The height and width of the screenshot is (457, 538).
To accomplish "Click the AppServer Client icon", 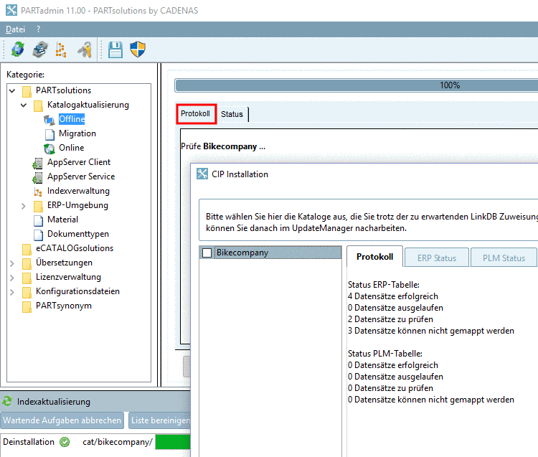I will pyautogui.click(x=38, y=163).
